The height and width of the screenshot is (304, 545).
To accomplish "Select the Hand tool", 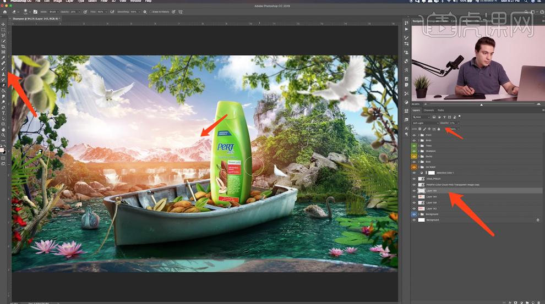I will [3, 130].
